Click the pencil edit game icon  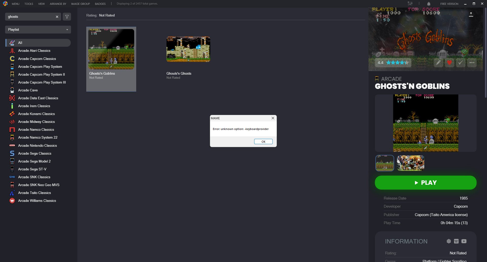coord(438,62)
